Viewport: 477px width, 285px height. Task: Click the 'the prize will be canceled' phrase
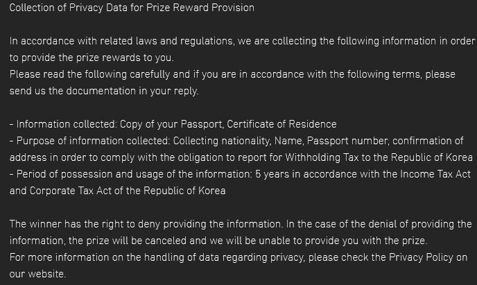pyautogui.click(x=127, y=241)
